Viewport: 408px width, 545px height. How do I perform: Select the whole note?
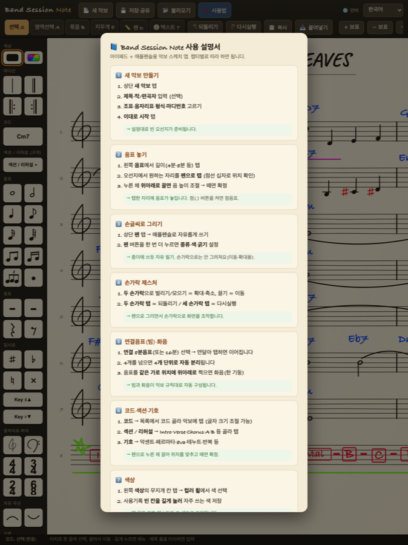13,193
